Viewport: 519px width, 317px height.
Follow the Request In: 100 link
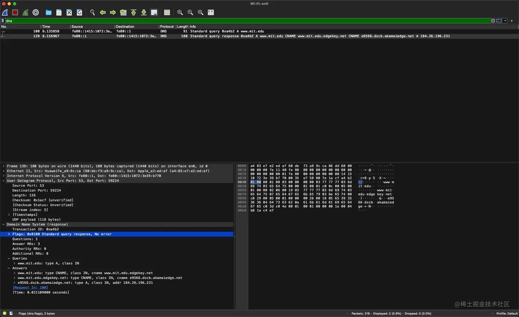[30, 288]
